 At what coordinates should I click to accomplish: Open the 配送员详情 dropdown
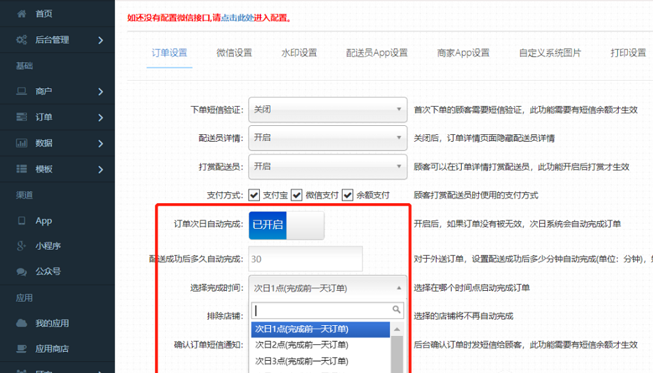tap(328, 138)
